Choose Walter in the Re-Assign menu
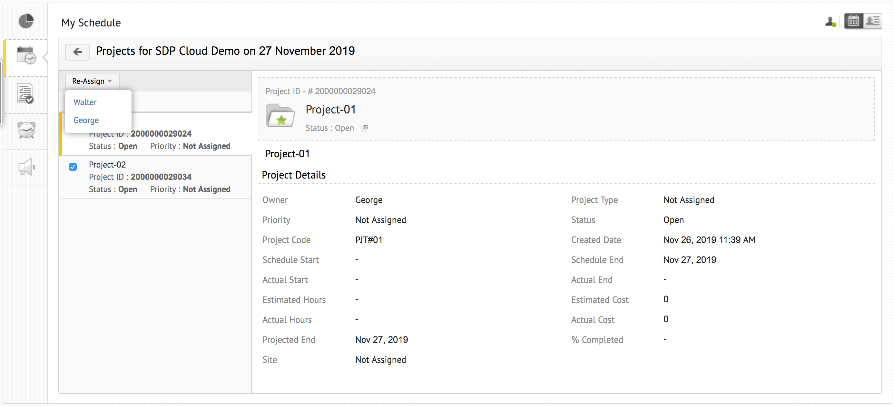Screen dimensions: 893x406 85,102
